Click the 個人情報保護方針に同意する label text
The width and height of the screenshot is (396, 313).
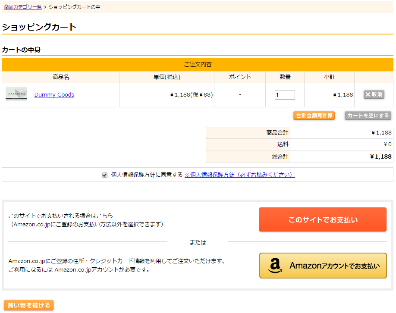pyautogui.click(x=147, y=175)
